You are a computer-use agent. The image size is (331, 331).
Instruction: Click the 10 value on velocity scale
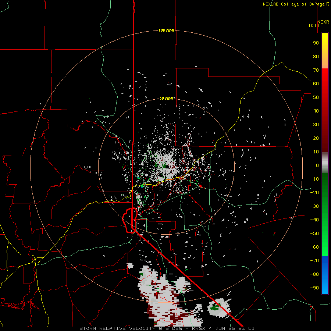[x=316, y=152]
